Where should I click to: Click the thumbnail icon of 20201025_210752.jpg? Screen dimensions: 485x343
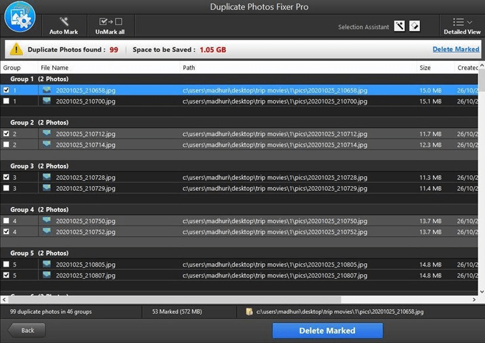coord(47,231)
